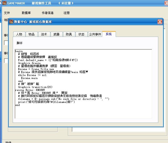The height and width of the screenshot is (143, 168).
Task: Switch to the 状态 tab
Action: click(x=82, y=34)
